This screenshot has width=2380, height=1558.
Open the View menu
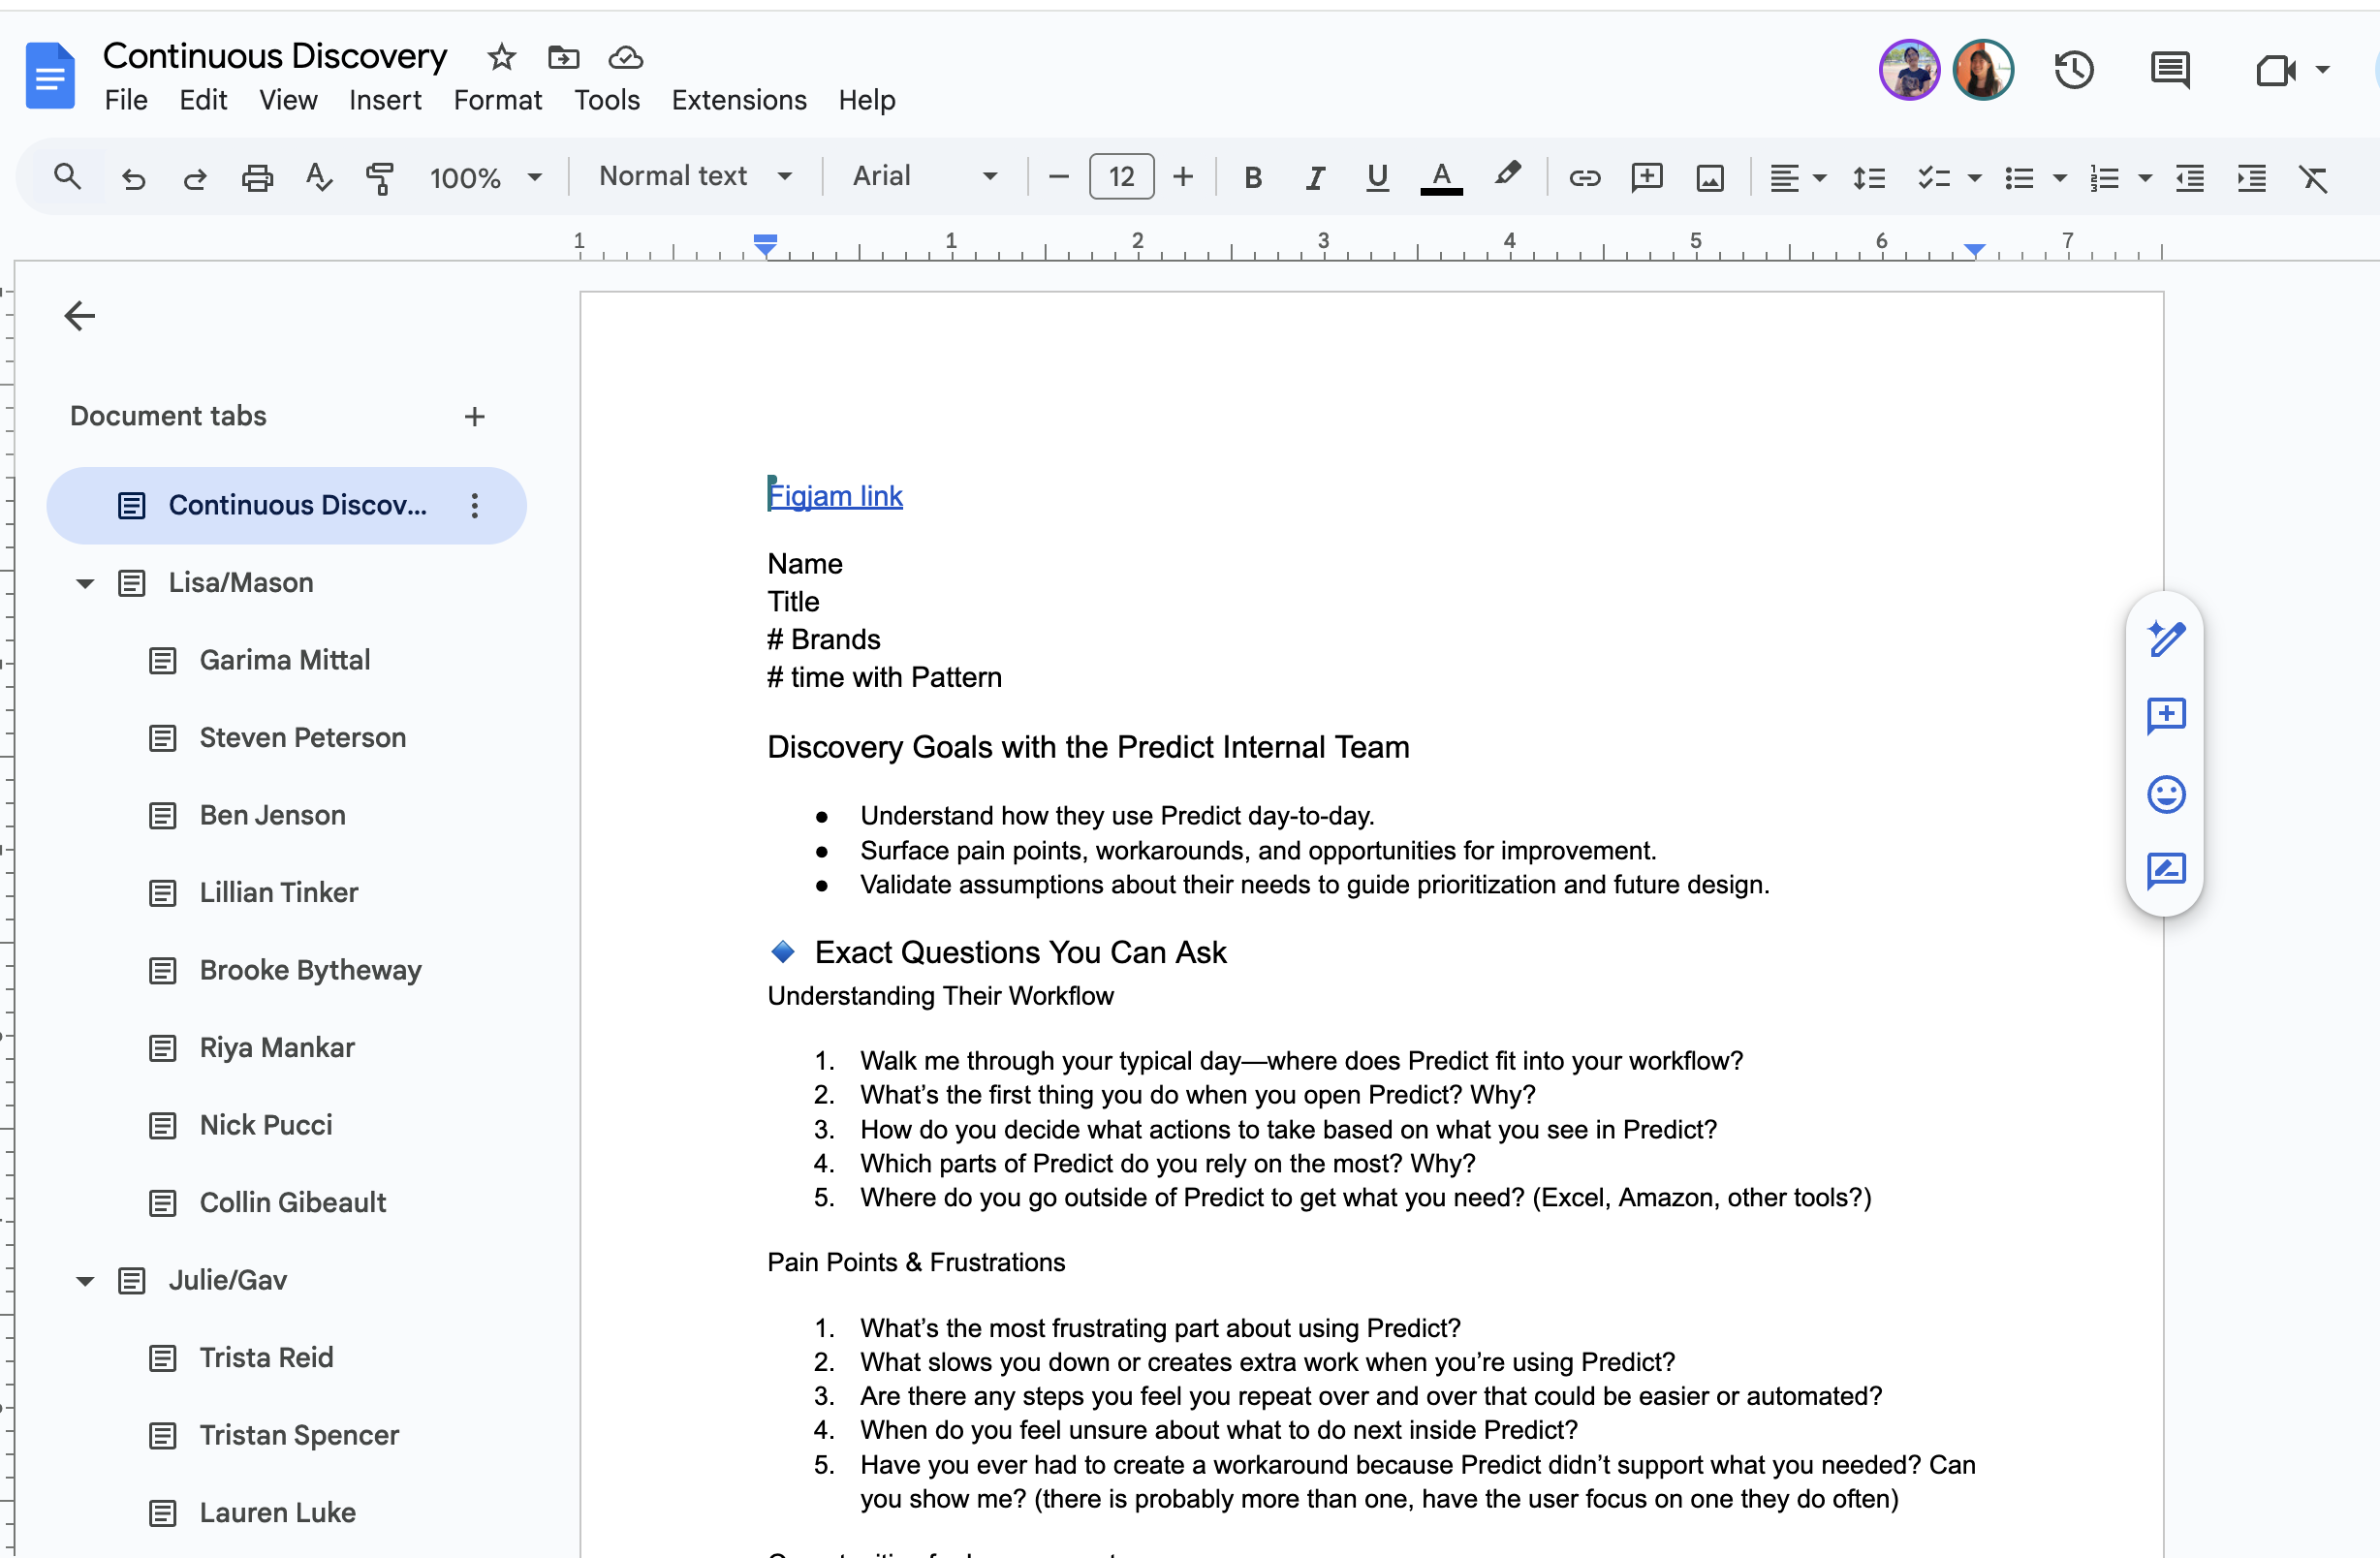[x=288, y=100]
